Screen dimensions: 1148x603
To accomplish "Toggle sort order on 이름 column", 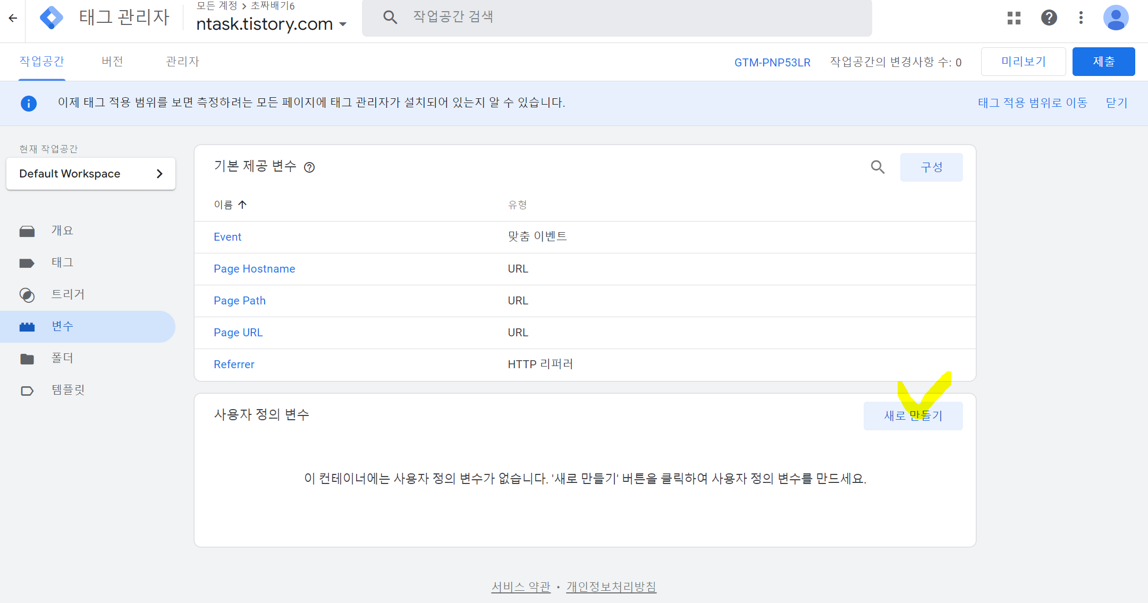I will pyautogui.click(x=230, y=205).
